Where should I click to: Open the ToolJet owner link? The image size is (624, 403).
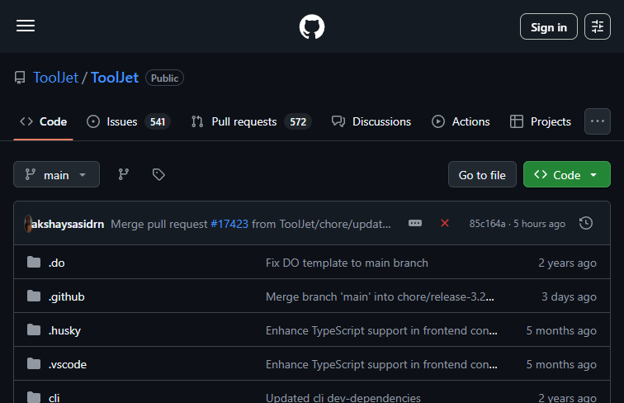pyautogui.click(x=56, y=78)
